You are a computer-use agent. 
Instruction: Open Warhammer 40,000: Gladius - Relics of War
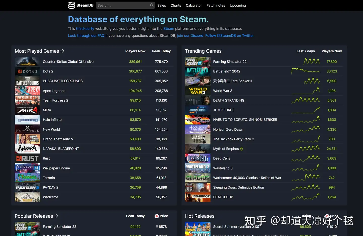point(247,178)
